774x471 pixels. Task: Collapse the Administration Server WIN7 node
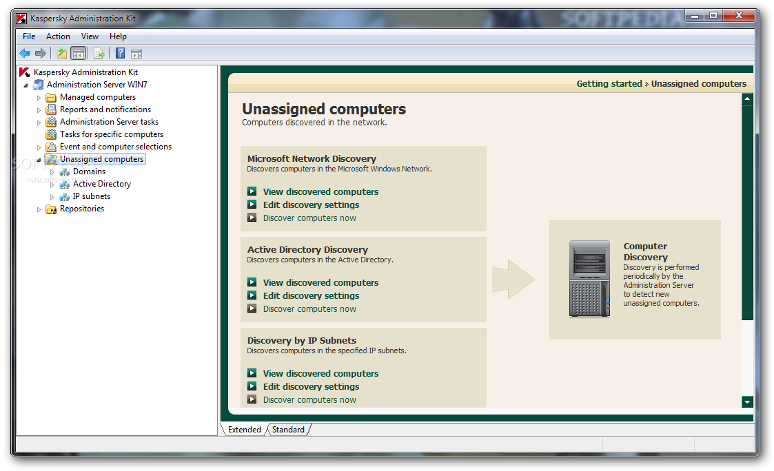pyautogui.click(x=26, y=85)
